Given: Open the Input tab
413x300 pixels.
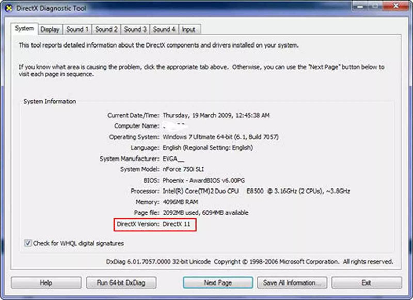Looking at the screenshot, I should click(188, 30).
